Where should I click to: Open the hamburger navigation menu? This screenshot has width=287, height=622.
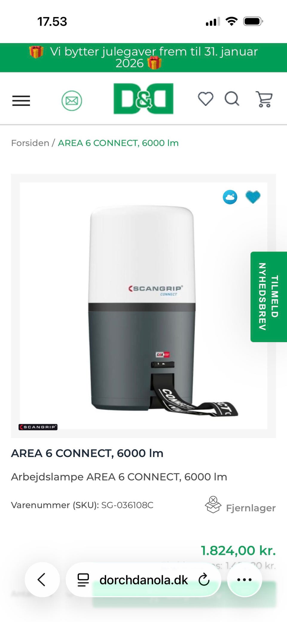tap(21, 101)
